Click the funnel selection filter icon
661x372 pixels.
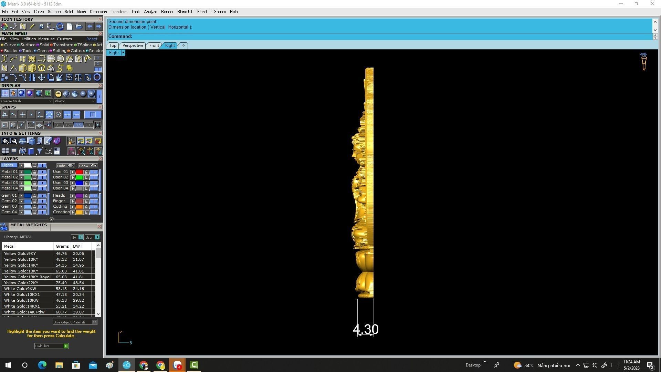[39, 151]
